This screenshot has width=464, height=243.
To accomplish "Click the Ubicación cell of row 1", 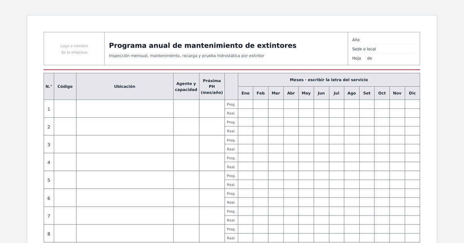I will tap(125, 109).
